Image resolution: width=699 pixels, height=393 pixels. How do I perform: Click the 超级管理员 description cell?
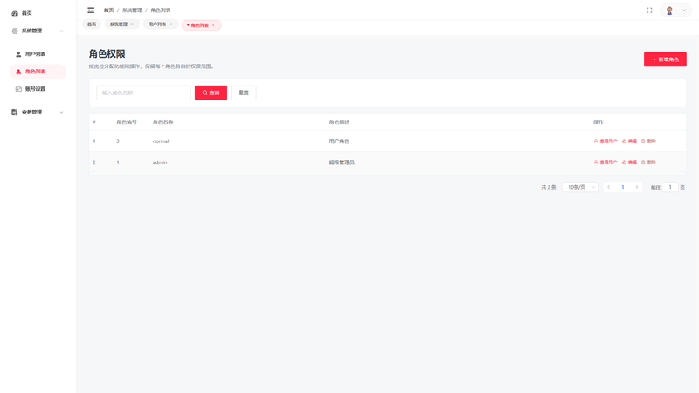pyautogui.click(x=342, y=162)
